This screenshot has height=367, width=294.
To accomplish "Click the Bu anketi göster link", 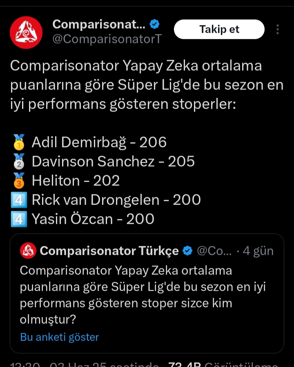I will coord(60,337).
